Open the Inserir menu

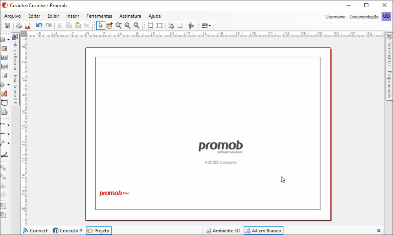pyautogui.click(x=73, y=16)
